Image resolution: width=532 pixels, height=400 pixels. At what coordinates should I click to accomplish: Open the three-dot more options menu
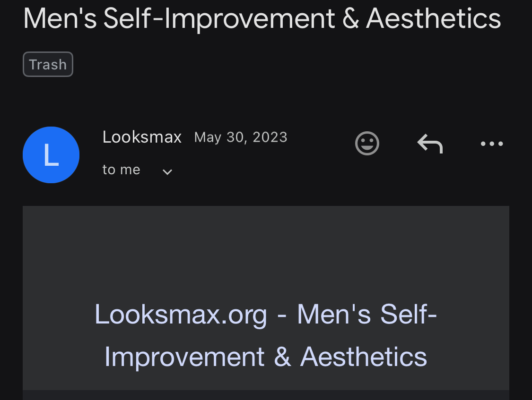pos(492,143)
